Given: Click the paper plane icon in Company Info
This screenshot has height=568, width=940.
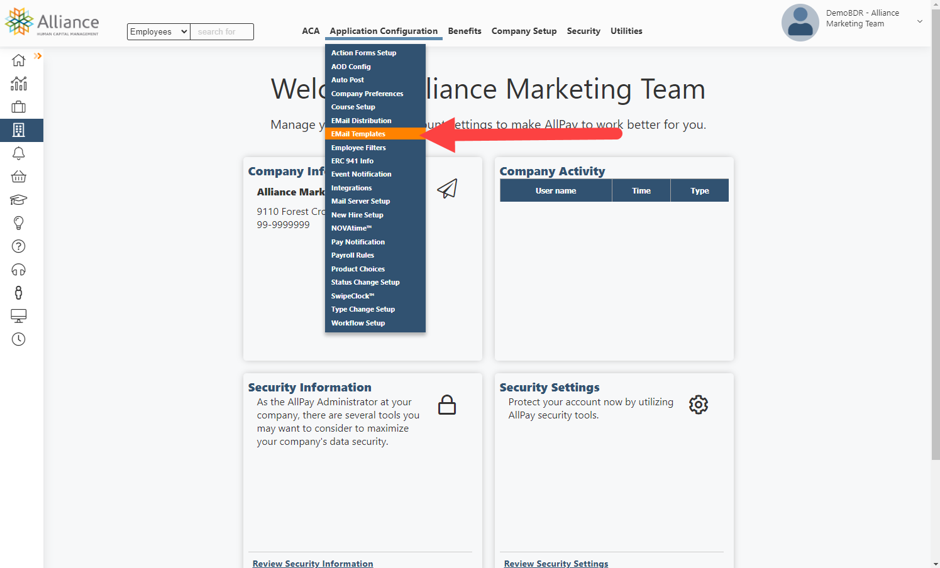Looking at the screenshot, I should coord(447,188).
